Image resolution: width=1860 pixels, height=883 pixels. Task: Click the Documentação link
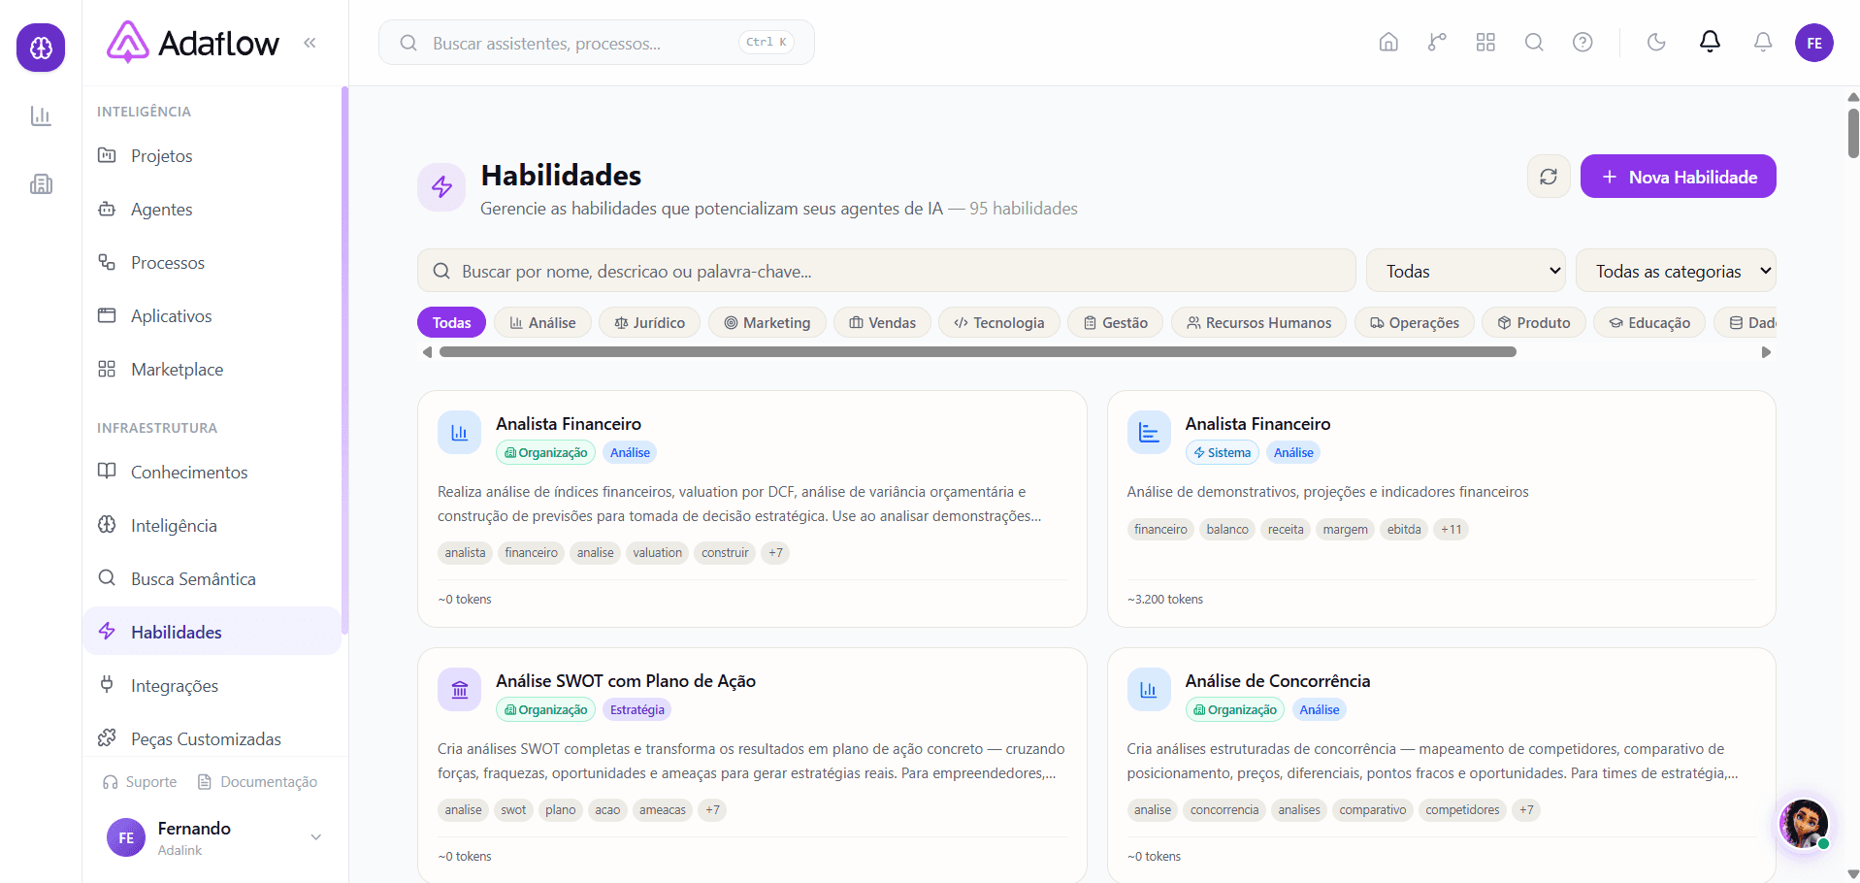257,782
